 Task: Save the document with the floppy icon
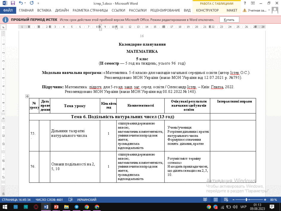[x=13, y=3]
